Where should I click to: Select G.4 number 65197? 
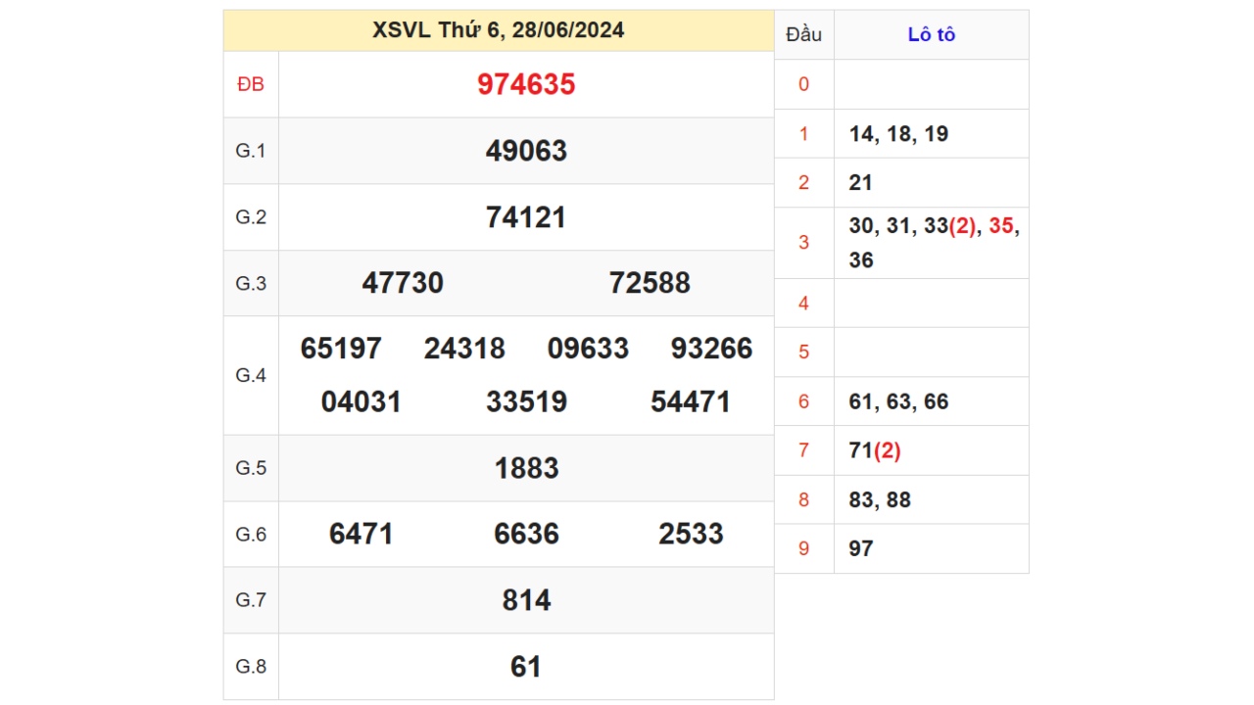pos(341,349)
